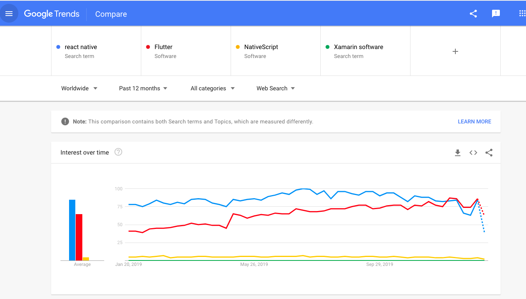
Task: Download the interest over time data as CSV
Action: 457,153
